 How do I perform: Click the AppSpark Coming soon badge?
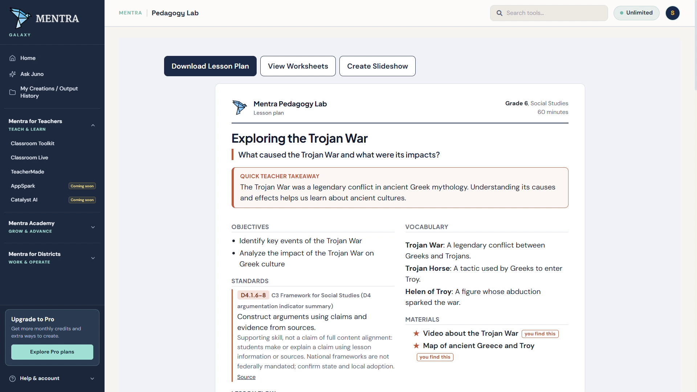(x=82, y=186)
